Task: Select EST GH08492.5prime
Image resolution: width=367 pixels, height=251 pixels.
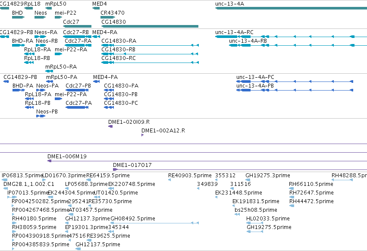Action: 154,223
